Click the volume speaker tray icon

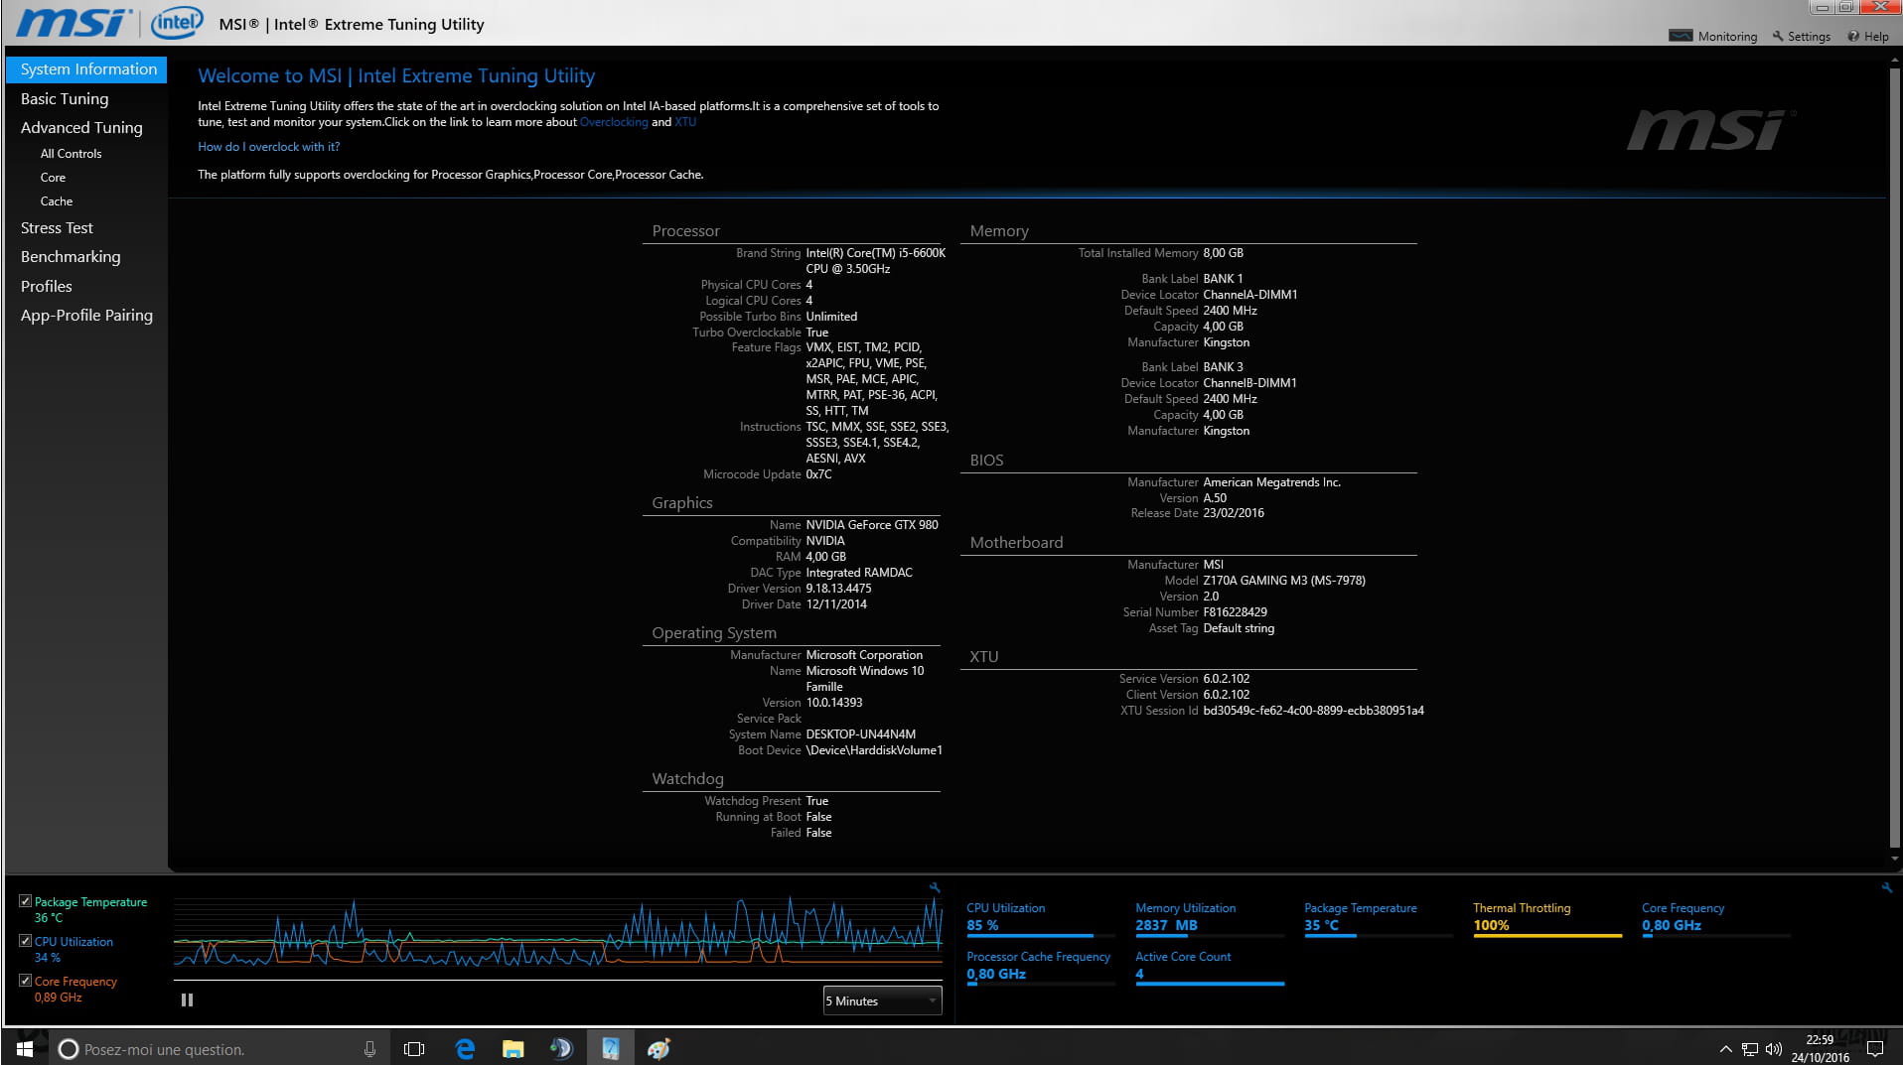(x=1774, y=1049)
